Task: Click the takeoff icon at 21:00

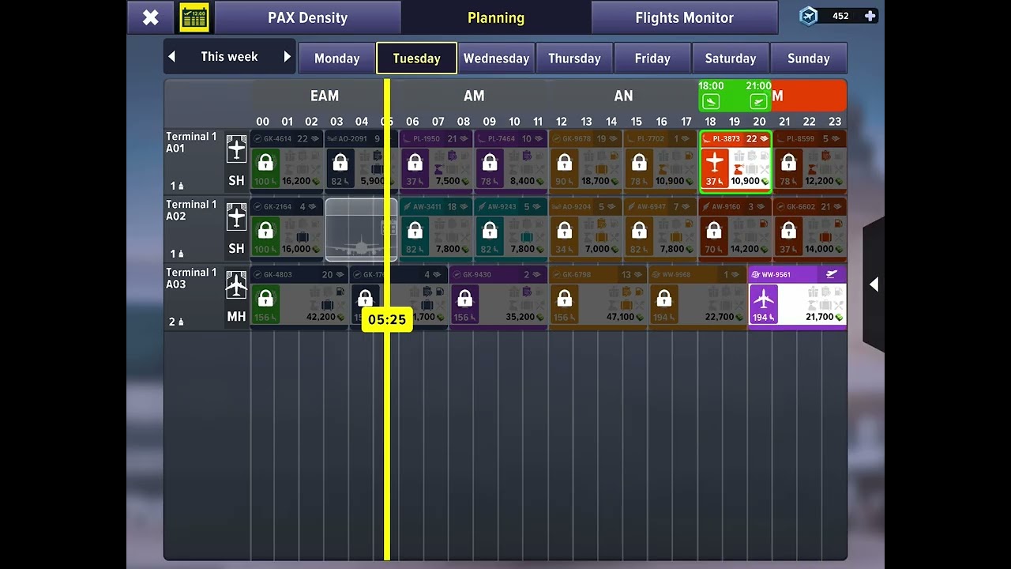Action: (x=758, y=101)
